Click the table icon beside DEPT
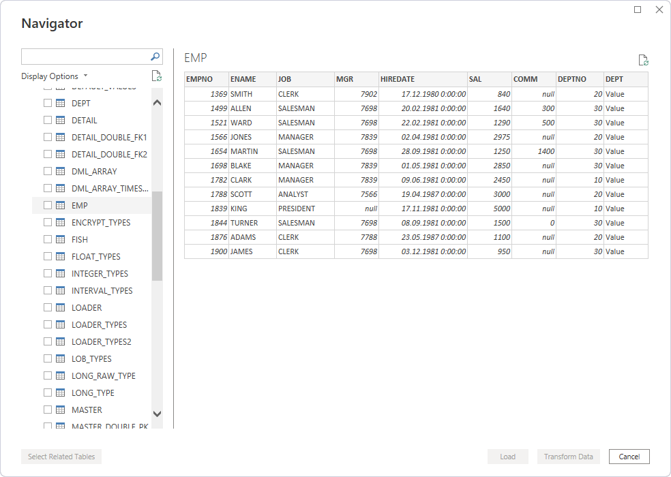 click(60, 103)
